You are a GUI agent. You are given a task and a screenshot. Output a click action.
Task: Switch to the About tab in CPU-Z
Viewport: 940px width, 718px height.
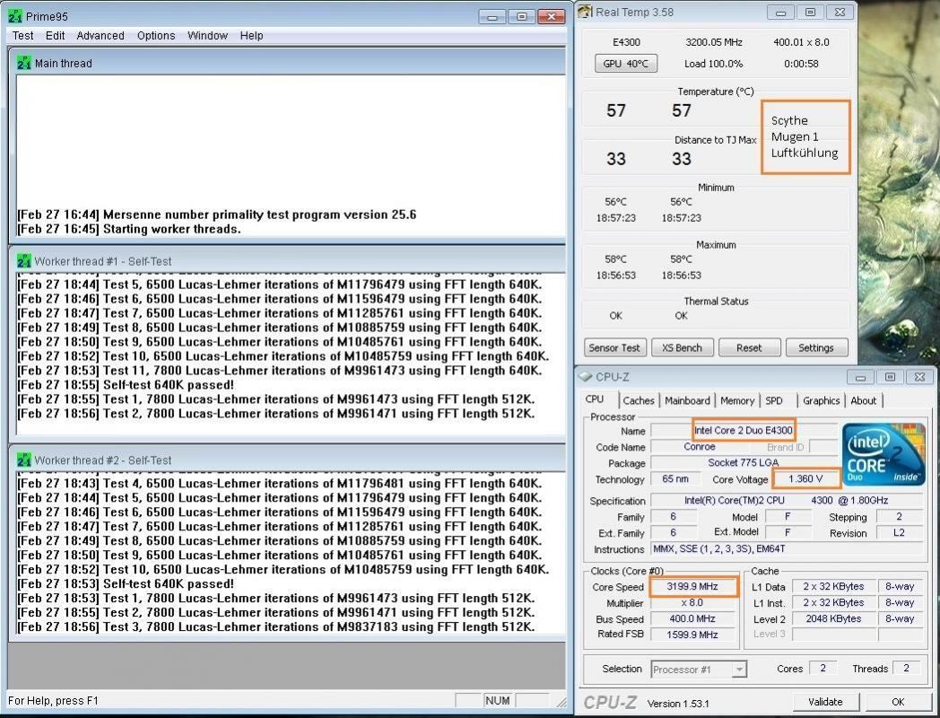(x=863, y=400)
